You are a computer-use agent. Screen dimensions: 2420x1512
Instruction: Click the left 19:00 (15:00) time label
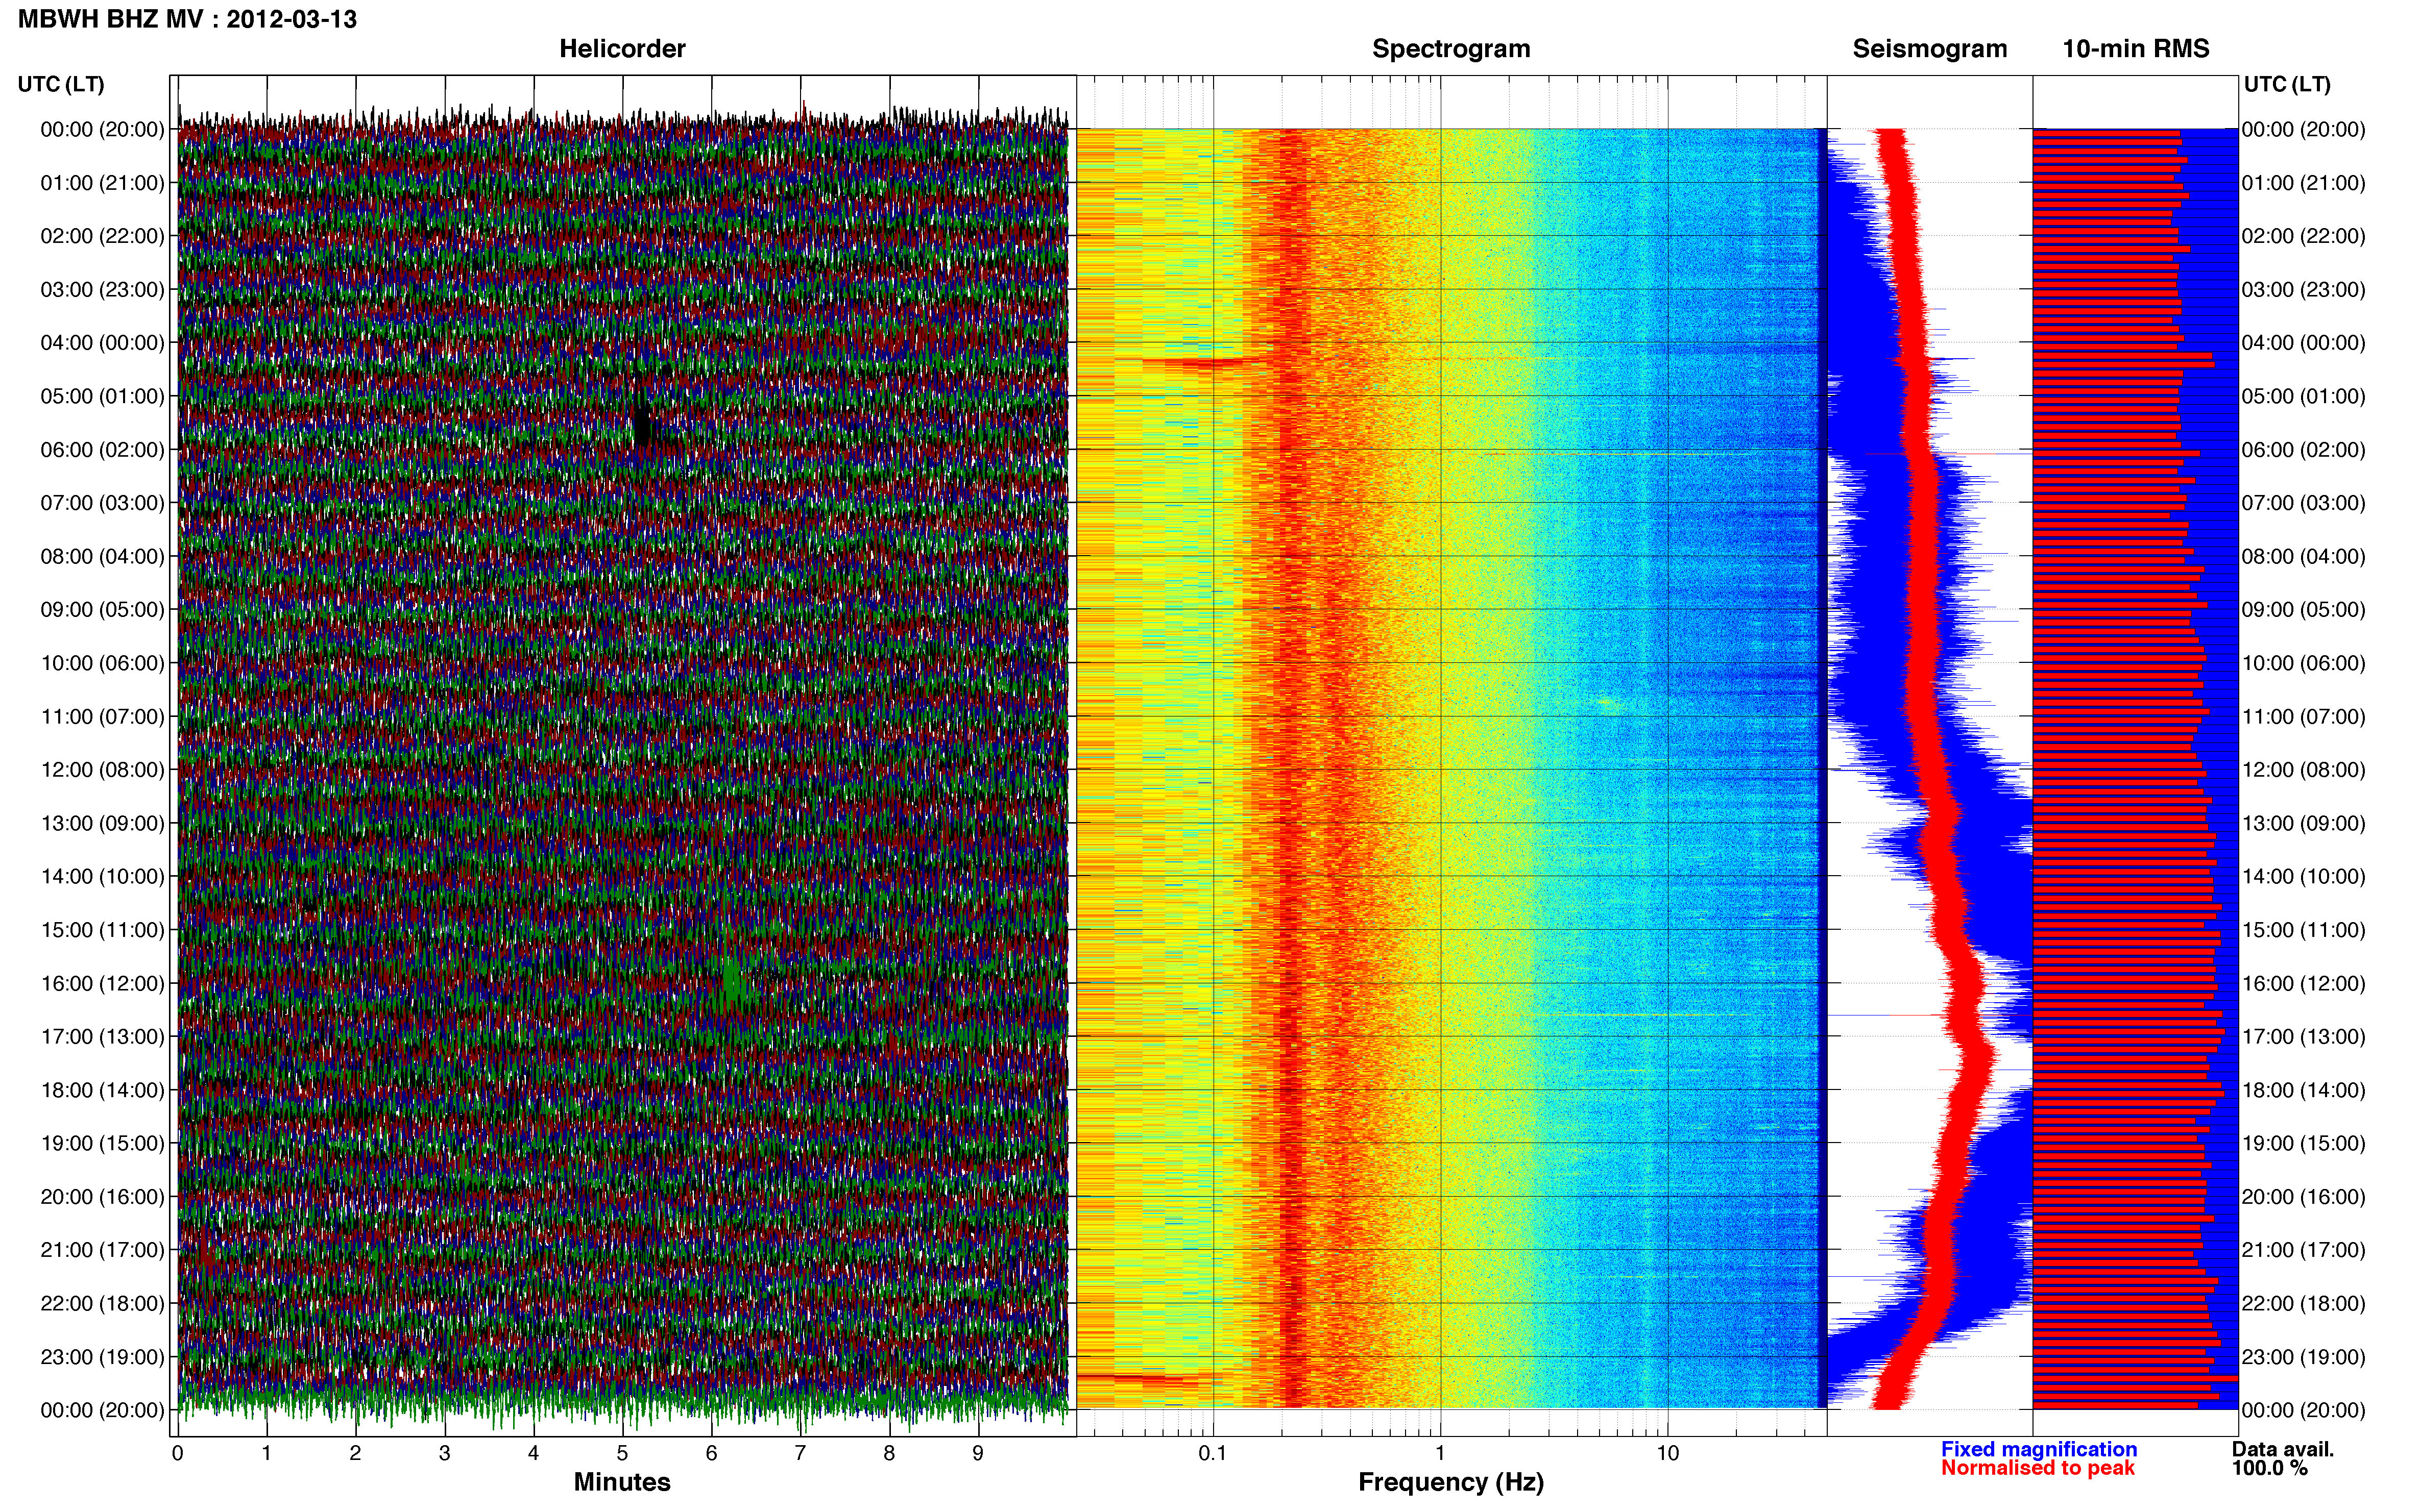(x=102, y=1143)
